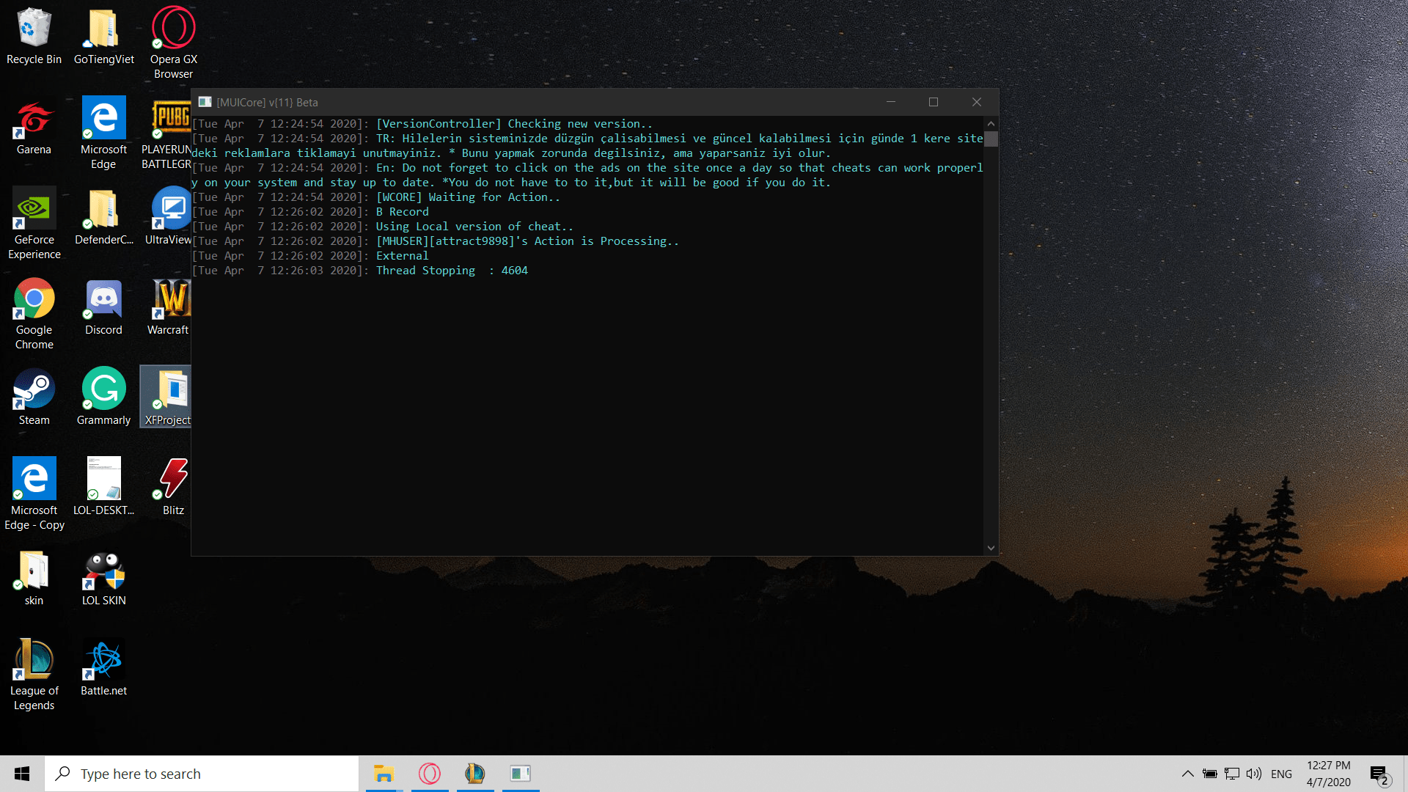Select the Battle.net desktop shortcut
1408x792 pixels.
(103, 668)
